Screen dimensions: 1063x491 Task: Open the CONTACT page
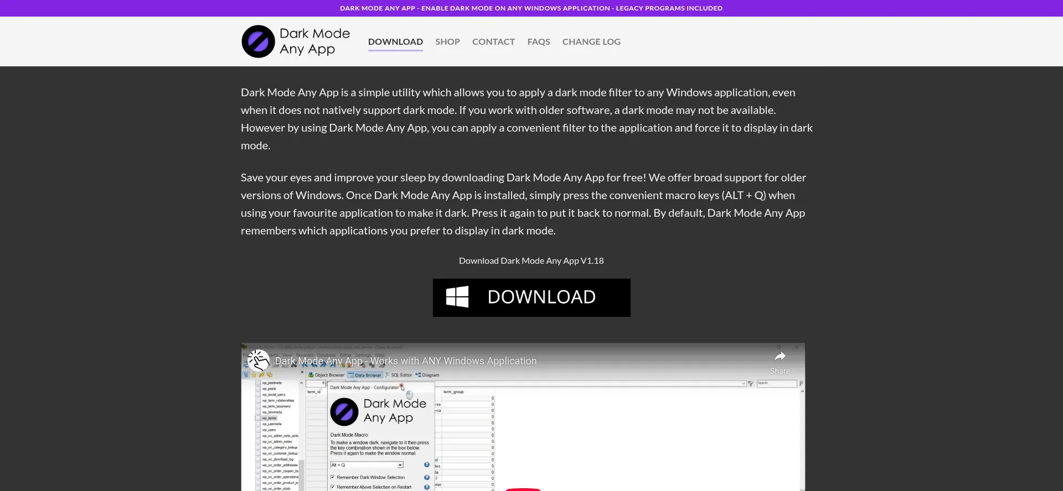click(x=493, y=41)
